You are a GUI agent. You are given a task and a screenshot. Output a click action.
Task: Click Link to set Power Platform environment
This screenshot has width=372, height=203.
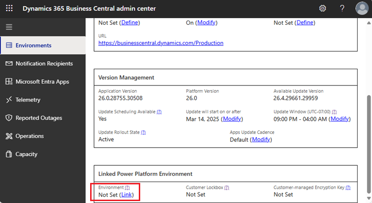(x=126, y=194)
